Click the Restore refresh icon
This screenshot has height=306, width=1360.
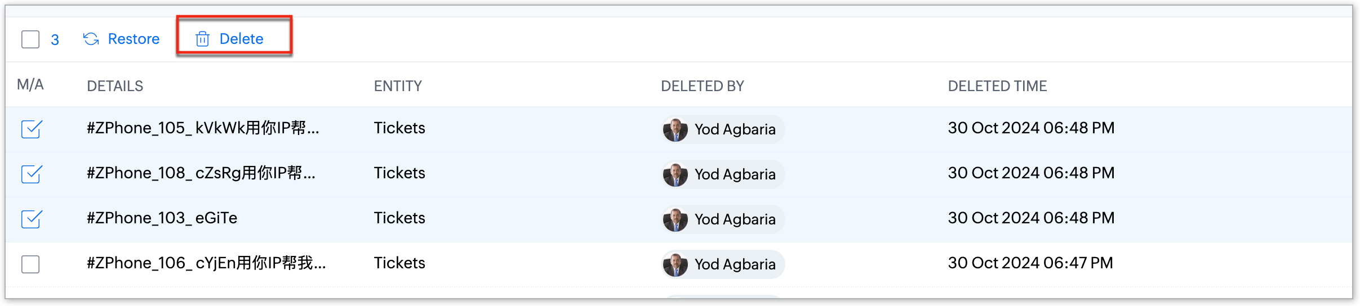(x=91, y=39)
